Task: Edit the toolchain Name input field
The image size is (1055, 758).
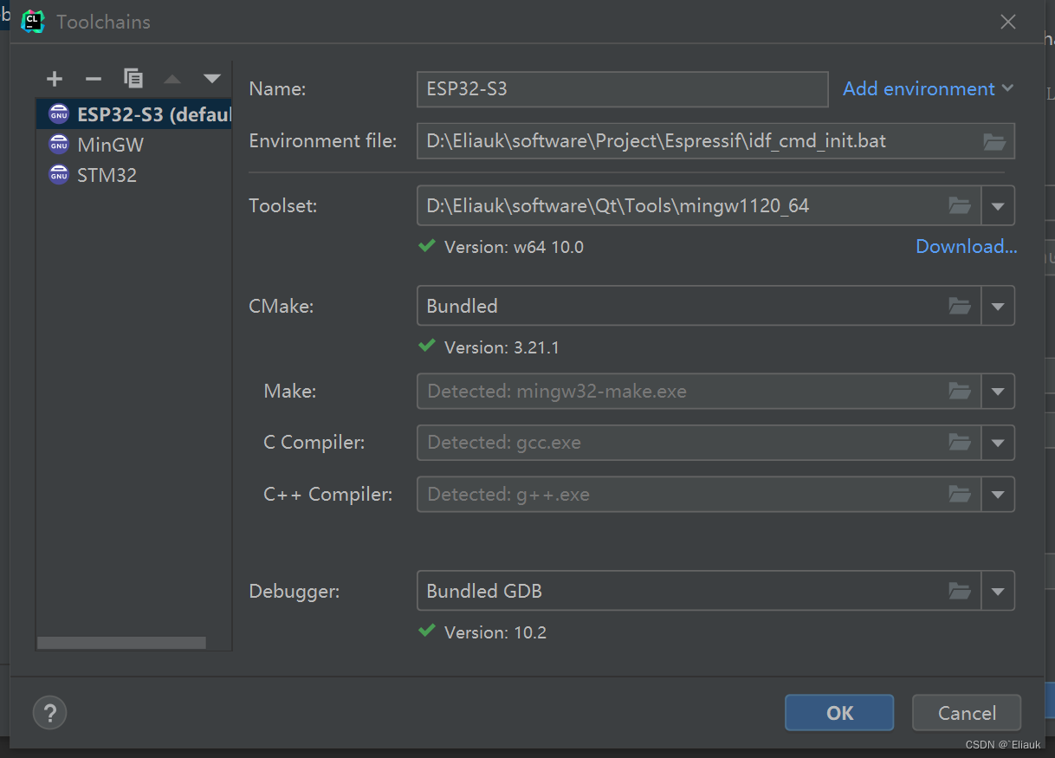Action: click(621, 88)
